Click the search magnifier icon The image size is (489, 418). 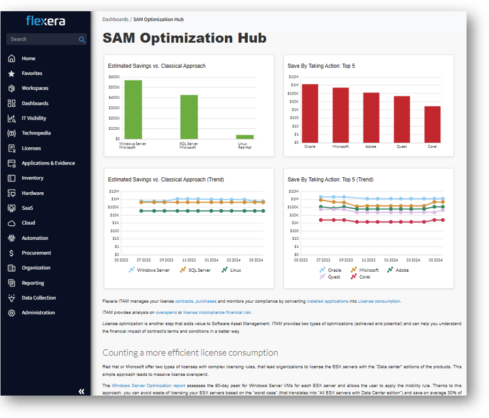(x=82, y=40)
